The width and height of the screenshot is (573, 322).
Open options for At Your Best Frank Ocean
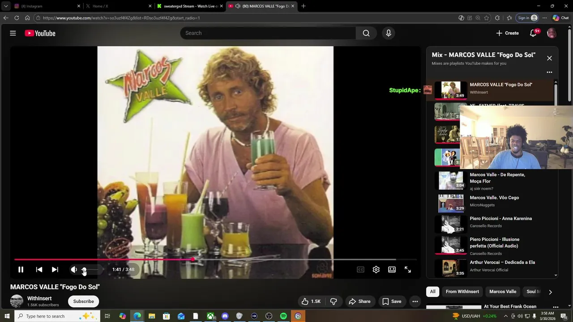[x=556, y=307]
